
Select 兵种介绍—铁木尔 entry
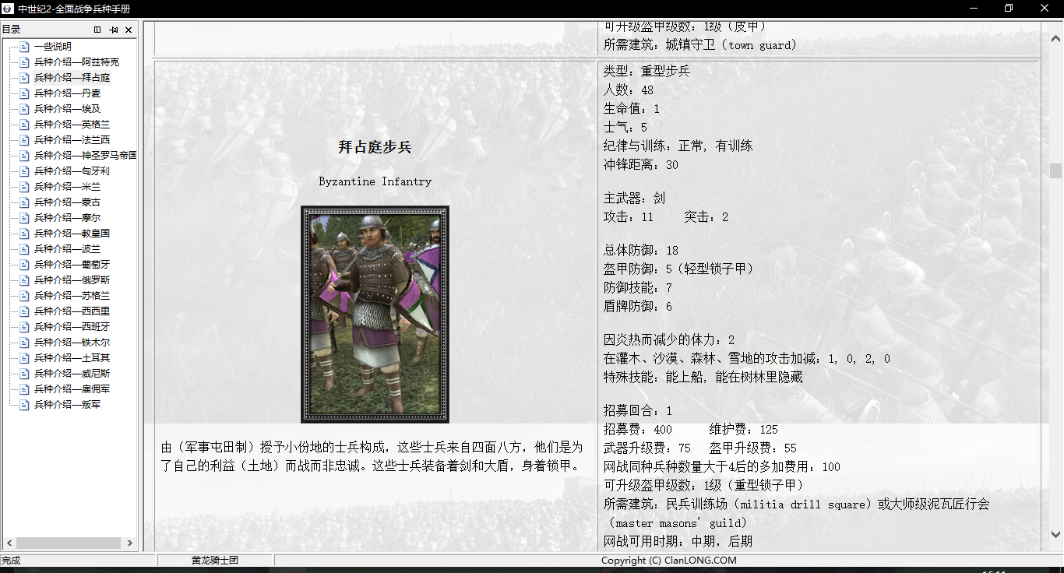pyautogui.click(x=72, y=343)
